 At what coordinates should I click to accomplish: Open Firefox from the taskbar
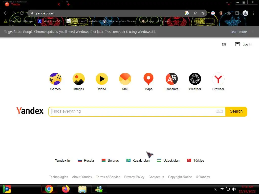(66, 189)
